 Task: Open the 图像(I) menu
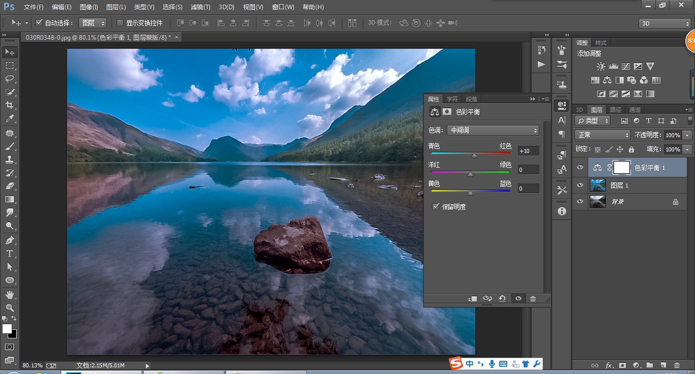click(x=89, y=7)
